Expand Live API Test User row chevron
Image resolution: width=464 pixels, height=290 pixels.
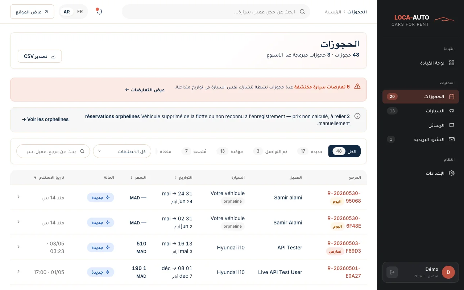click(x=18, y=272)
